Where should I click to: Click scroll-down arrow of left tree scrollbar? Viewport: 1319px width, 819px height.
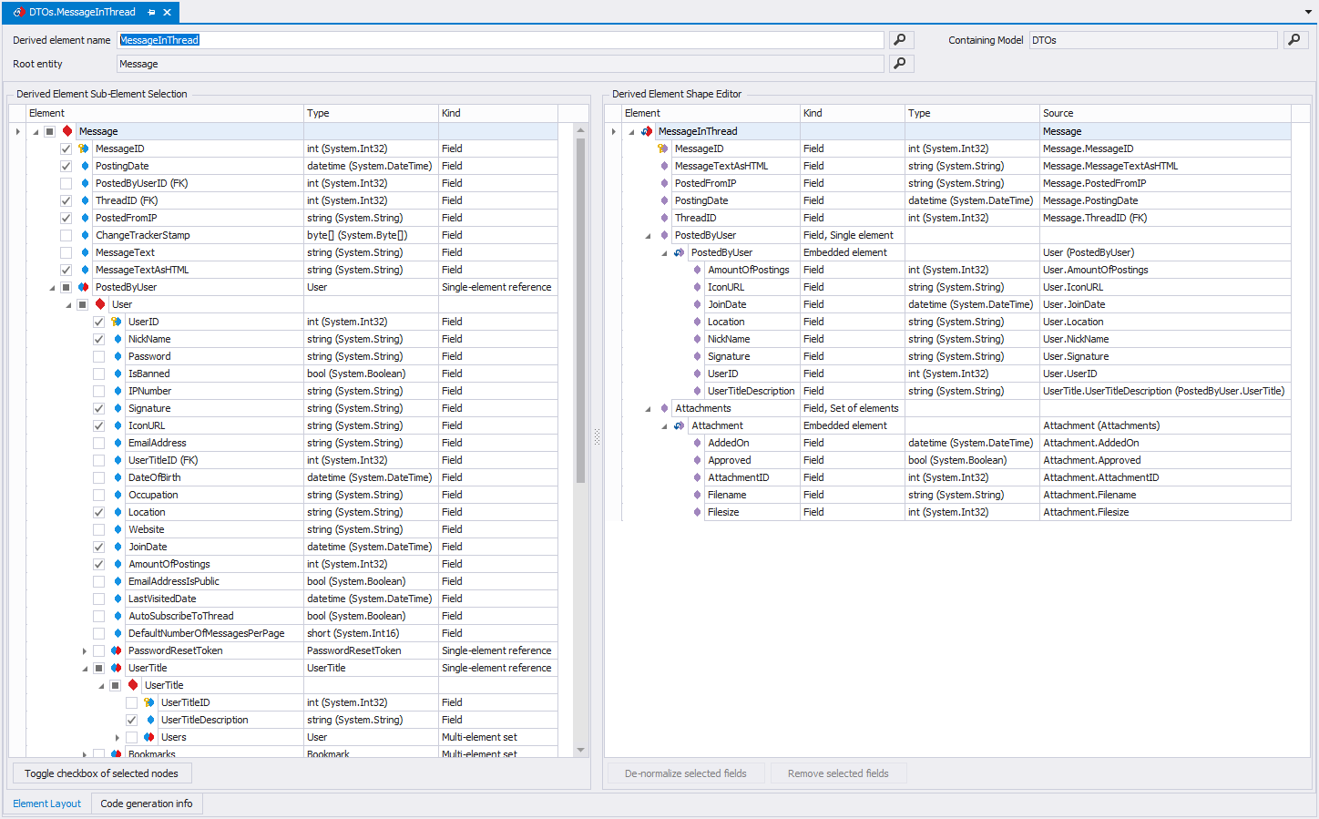pos(581,751)
